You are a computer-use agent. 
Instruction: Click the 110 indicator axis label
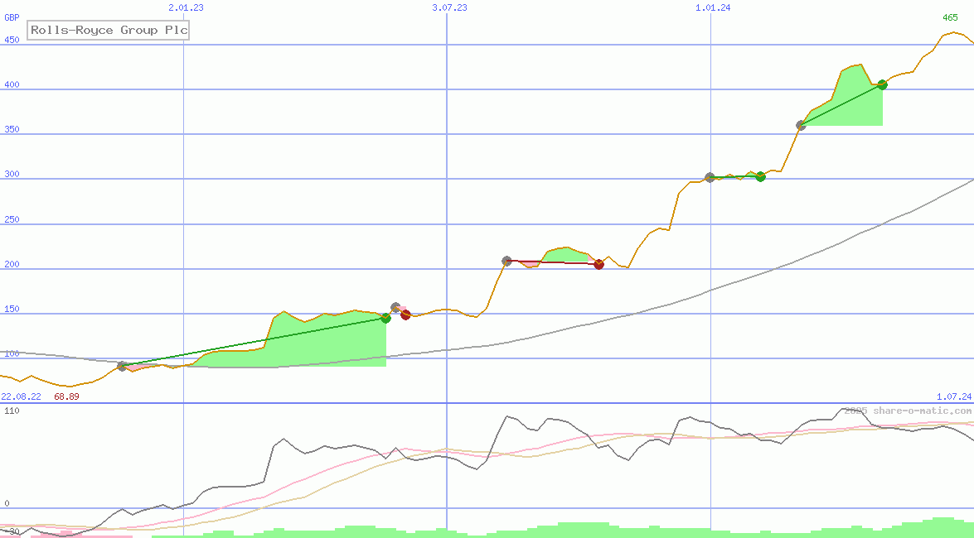(x=12, y=411)
